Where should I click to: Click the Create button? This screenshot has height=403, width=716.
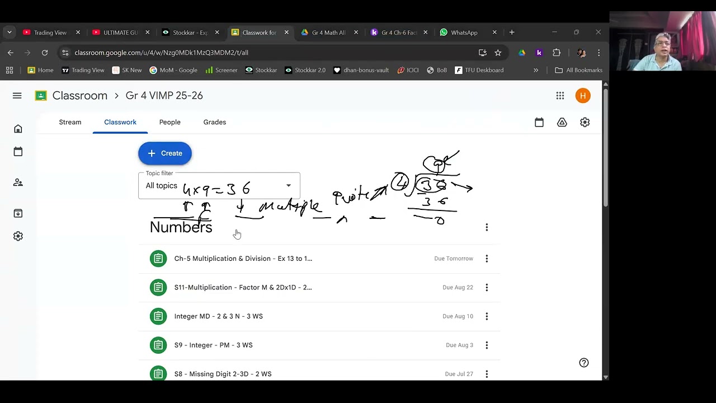click(165, 153)
